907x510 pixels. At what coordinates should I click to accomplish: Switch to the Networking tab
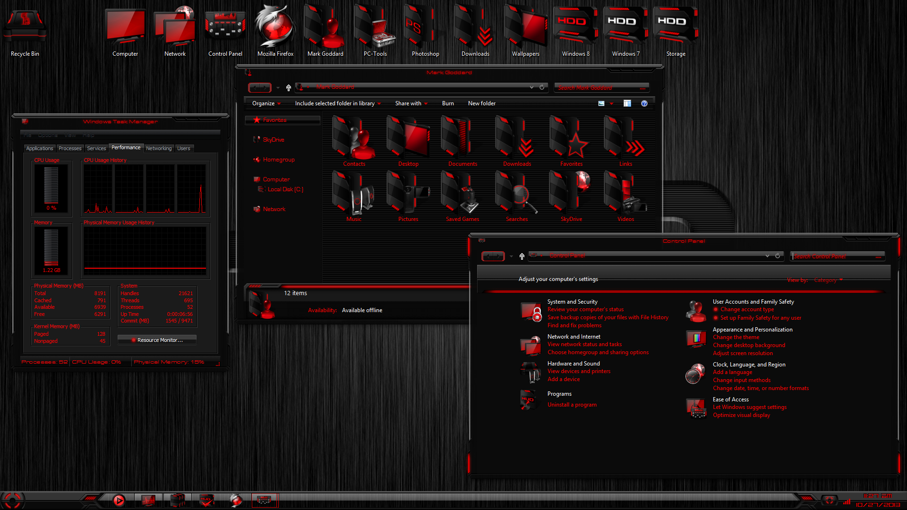(159, 148)
